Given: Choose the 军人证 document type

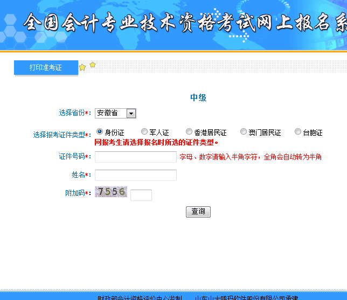Looking at the screenshot, I should pos(144,131).
